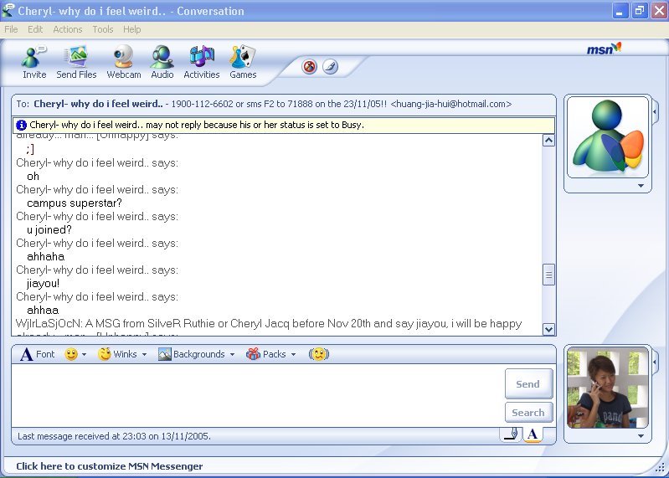The width and height of the screenshot is (669, 478).
Task: Click the Busy status notification bar
Action: pyautogui.click(x=284, y=125)
